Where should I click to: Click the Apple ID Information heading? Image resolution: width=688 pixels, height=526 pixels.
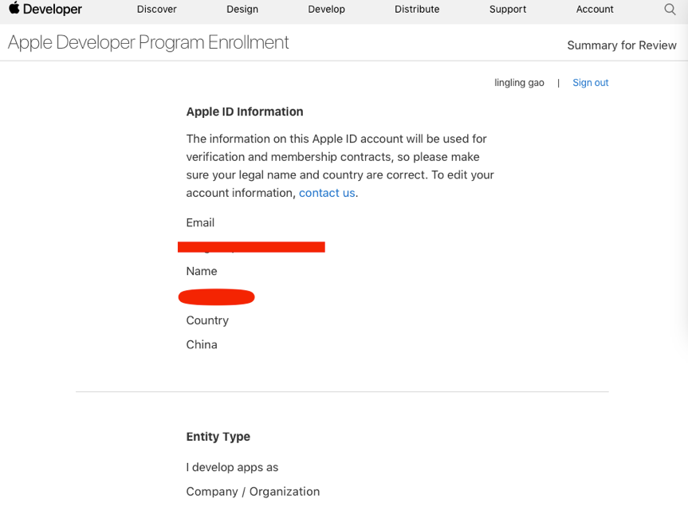click(x=245, y=112)
